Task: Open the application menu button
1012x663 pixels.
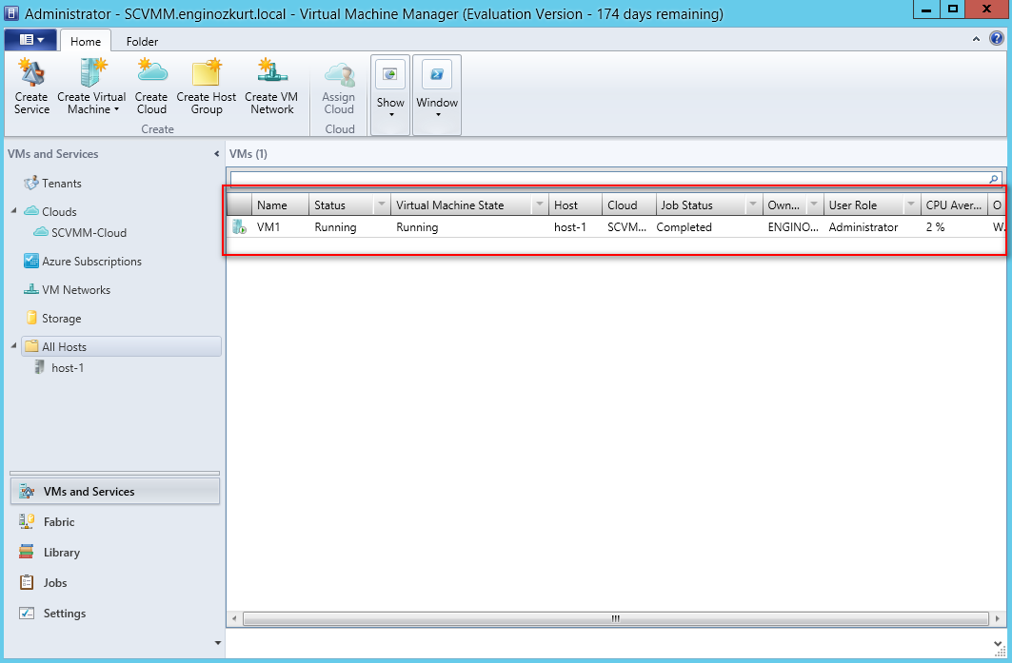Action: click(30, 40)
